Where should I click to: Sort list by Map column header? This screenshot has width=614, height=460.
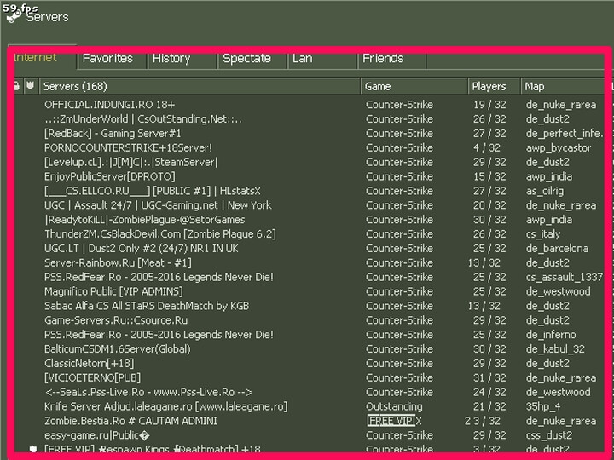[562, 86]
